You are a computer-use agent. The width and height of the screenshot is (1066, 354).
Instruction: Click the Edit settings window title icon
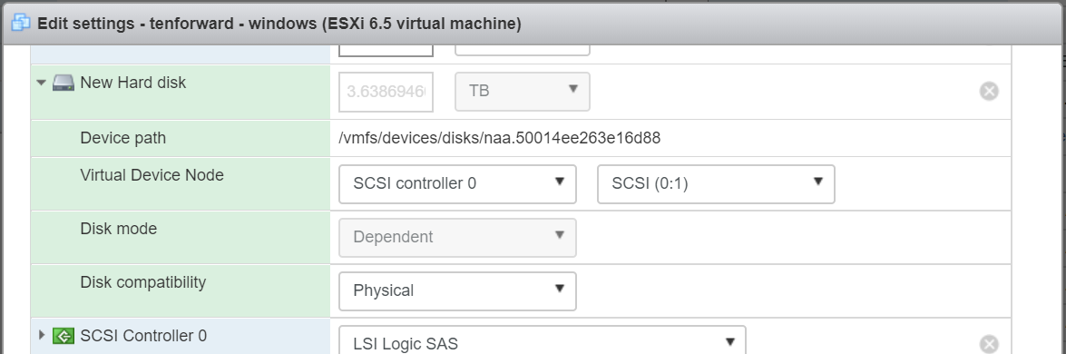click(x=21, y=24)
